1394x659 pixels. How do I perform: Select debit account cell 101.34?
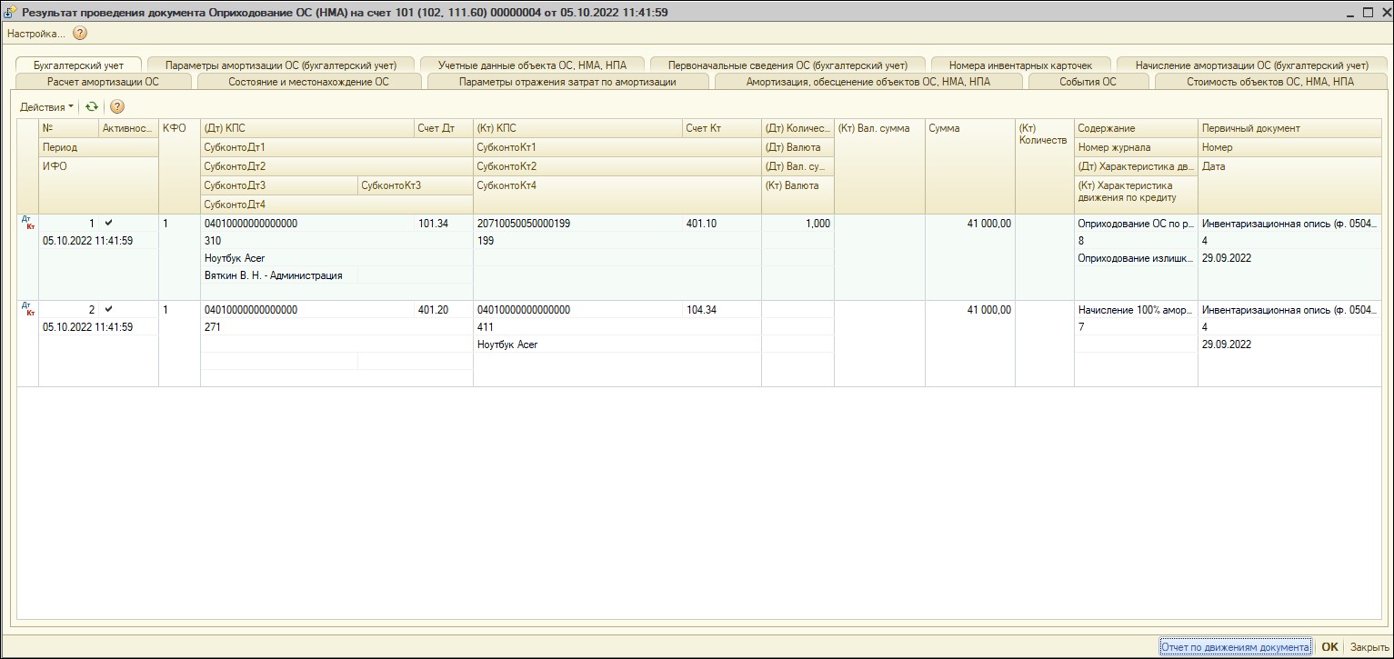click(444, 224)
